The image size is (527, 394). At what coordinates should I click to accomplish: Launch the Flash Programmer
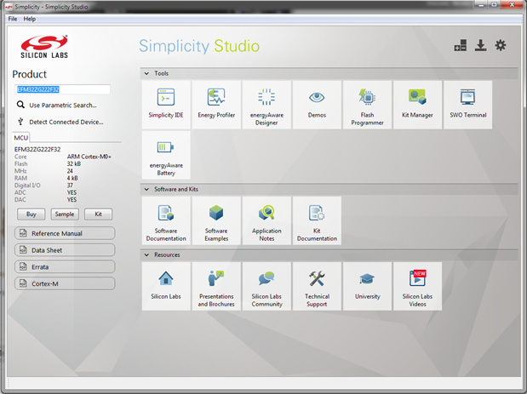pos(367,105)
